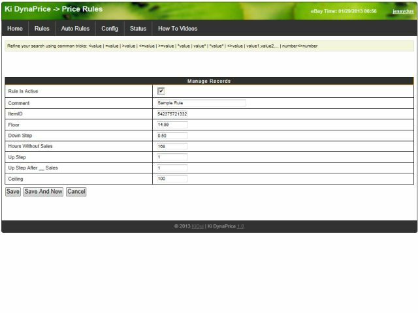This screenshot has width=418, height=313.
Task: Focus the Up Step input field
Action: (x=172, y=157)
